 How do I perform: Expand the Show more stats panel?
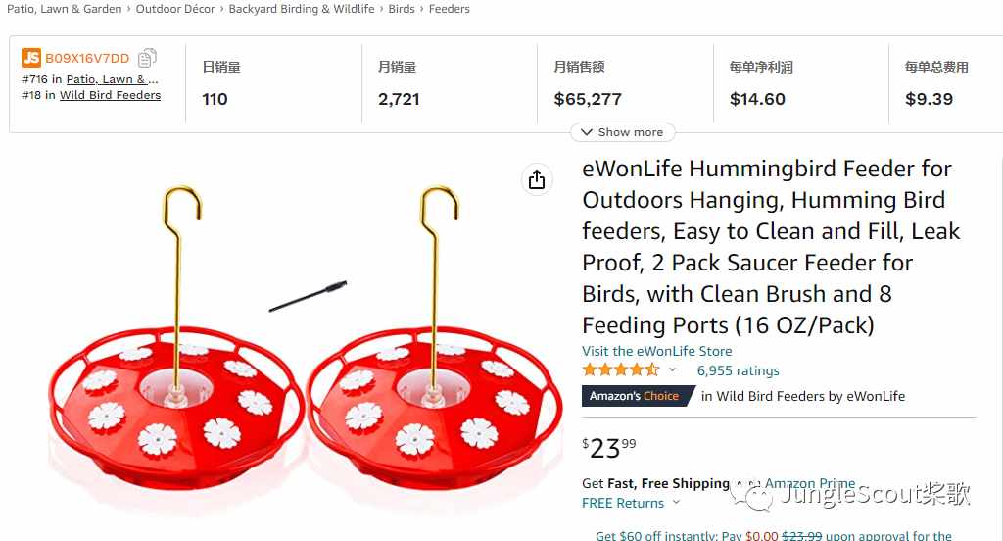[x=622, y=132]
